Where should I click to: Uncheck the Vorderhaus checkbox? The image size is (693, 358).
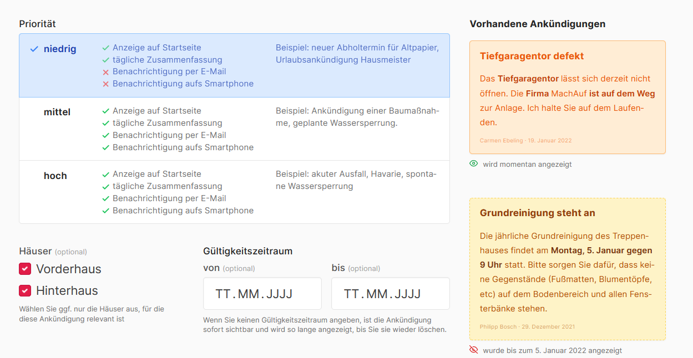coord(25,269)
